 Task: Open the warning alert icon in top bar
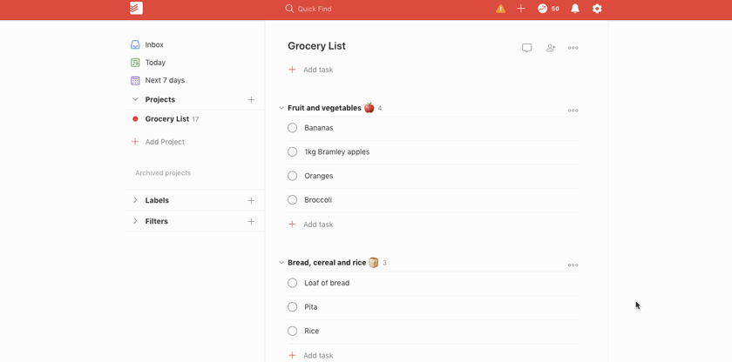[500, 9]
